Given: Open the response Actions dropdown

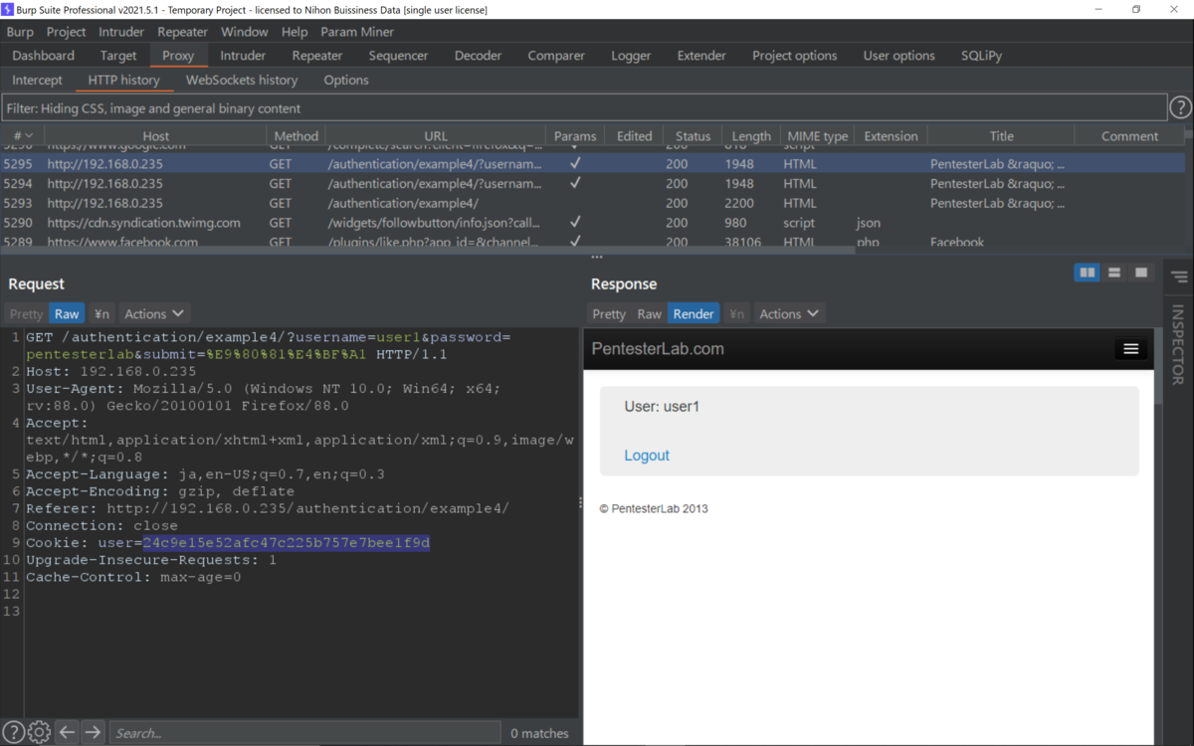Looking at the screenshot, I should pyautogui.click(x=789, y=313).
